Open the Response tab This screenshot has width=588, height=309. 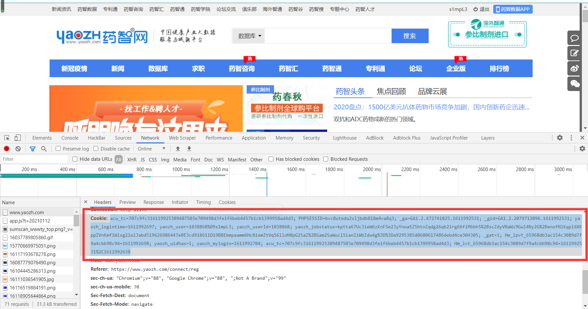click(154, 202)
